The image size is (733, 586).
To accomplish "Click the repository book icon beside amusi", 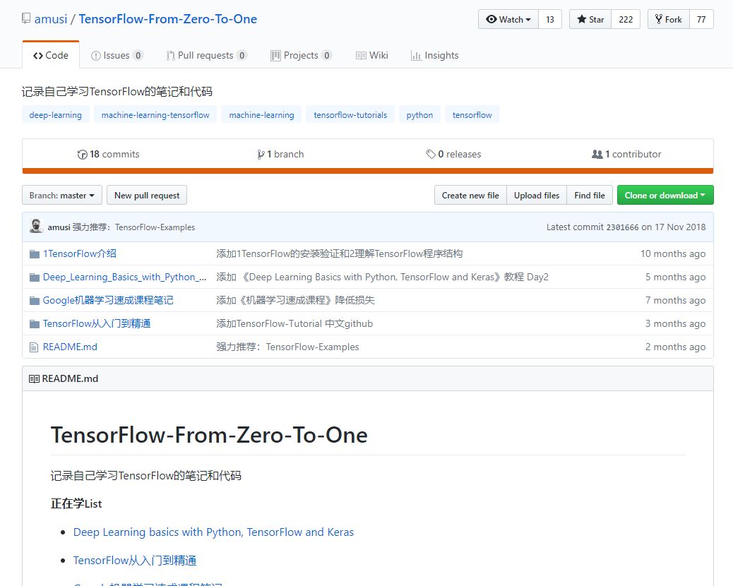I will (26, 18).
